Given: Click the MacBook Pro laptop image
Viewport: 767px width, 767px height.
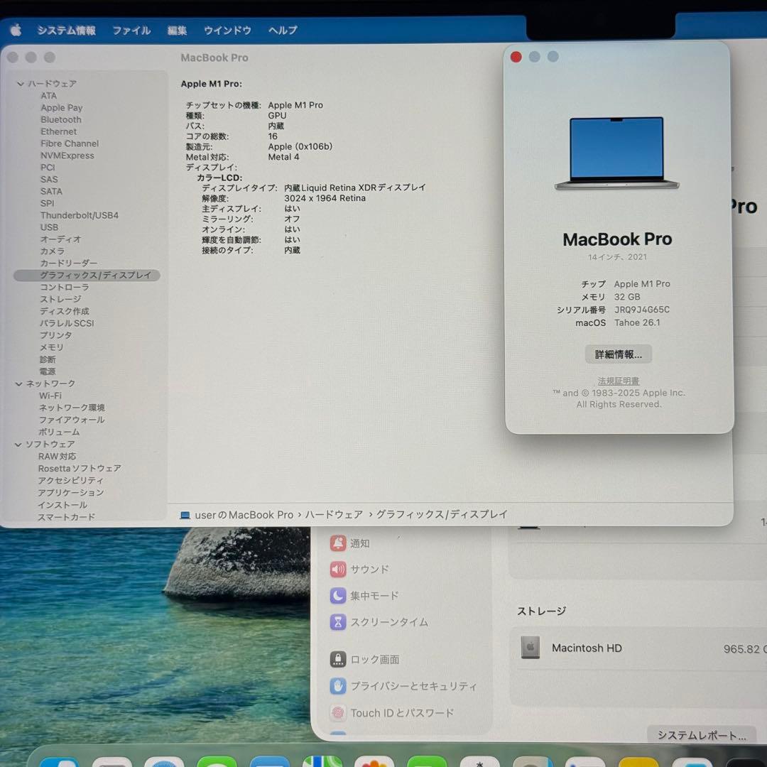Looking at the screenshot, I should (x=617, y=153).
